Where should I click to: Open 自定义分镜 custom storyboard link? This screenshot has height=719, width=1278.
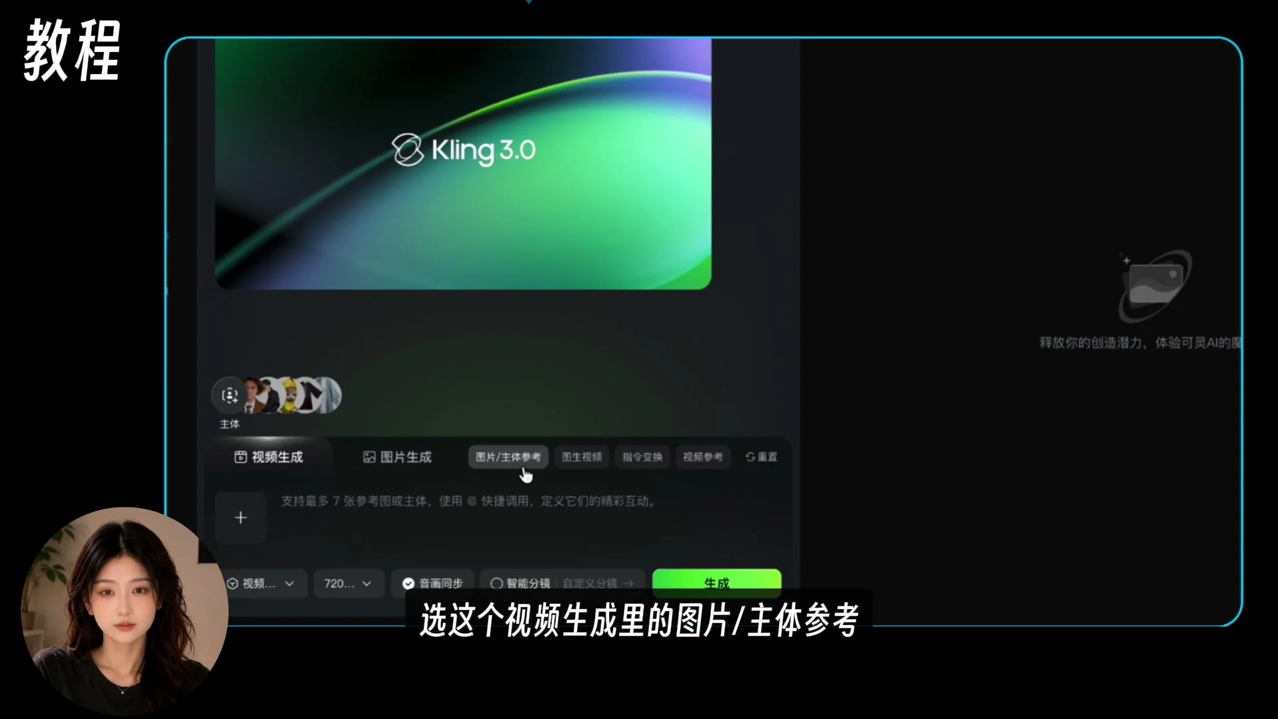pyautogui.click(x=598, y=583)
